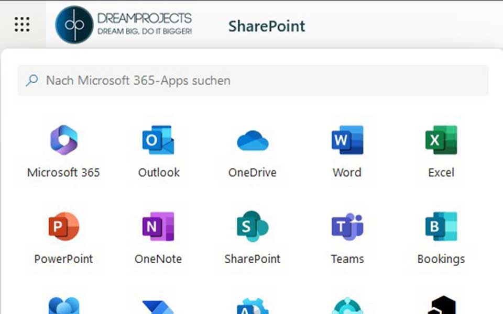Open the Viva Engage app with the blue heart icon

click(63, 305)
